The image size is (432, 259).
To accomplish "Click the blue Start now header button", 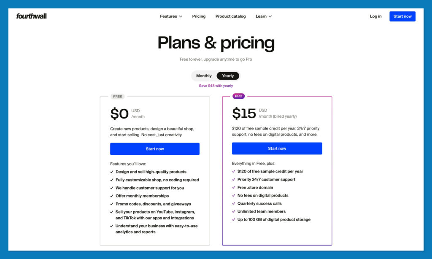I will point(402,16).
